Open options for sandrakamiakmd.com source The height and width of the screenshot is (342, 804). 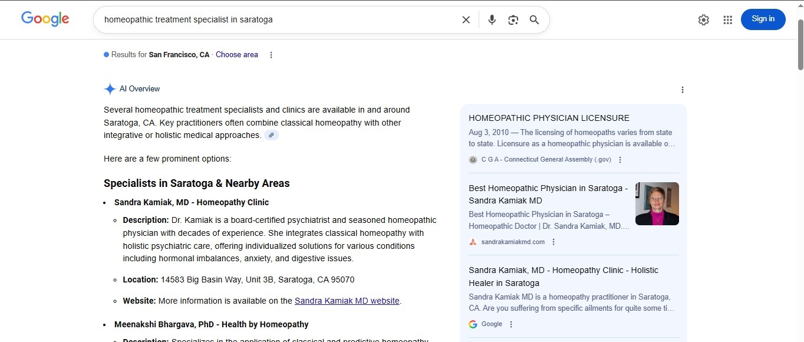[553, 242]
